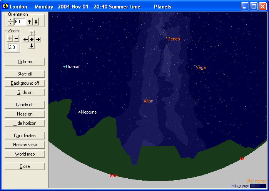Re-center view with the diamond button
269x191 pixels.
tap(32, 39)
